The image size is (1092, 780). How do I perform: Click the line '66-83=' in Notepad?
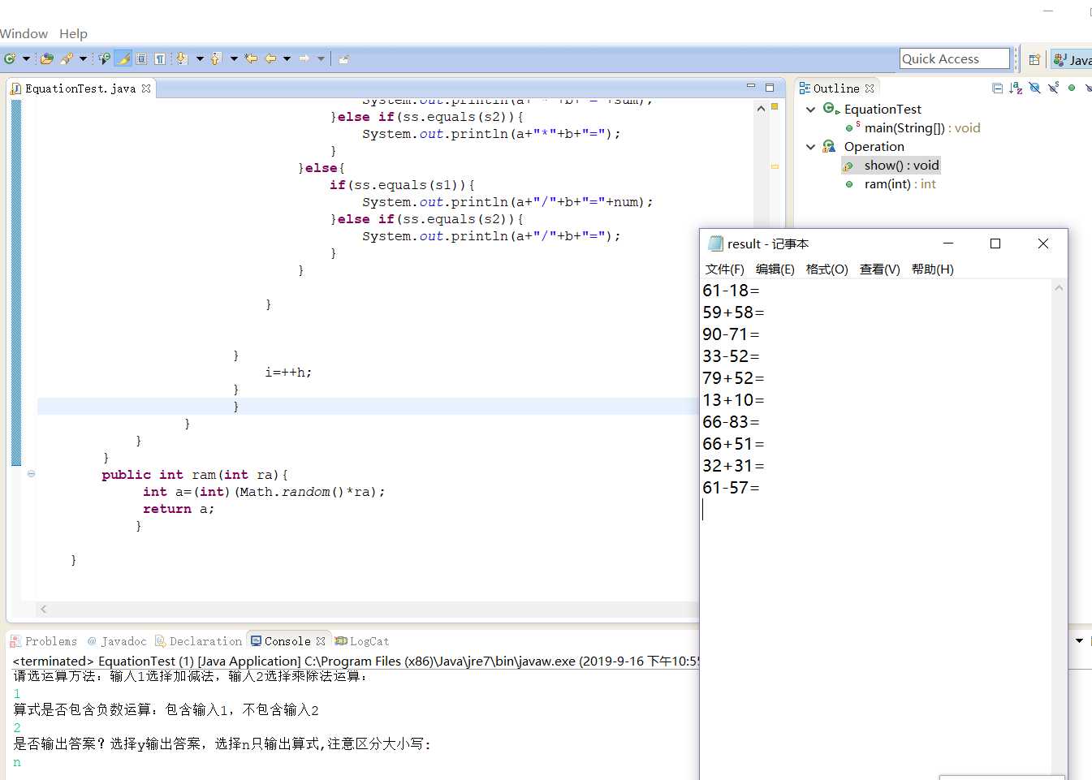click(x=731, y=422)
